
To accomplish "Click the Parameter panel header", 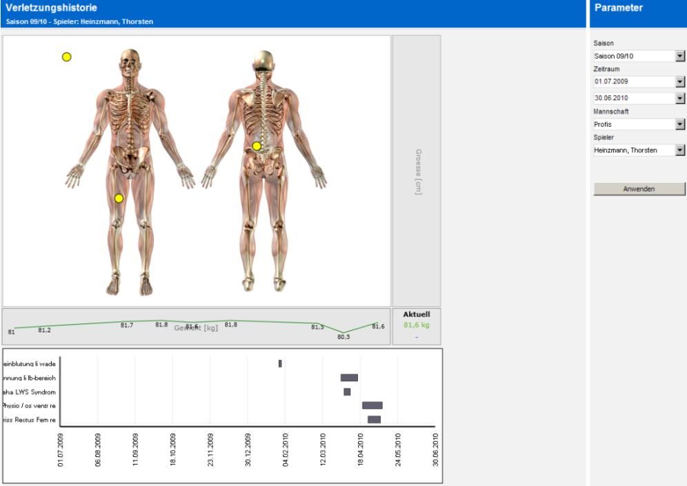I will [x=618, y=8].
